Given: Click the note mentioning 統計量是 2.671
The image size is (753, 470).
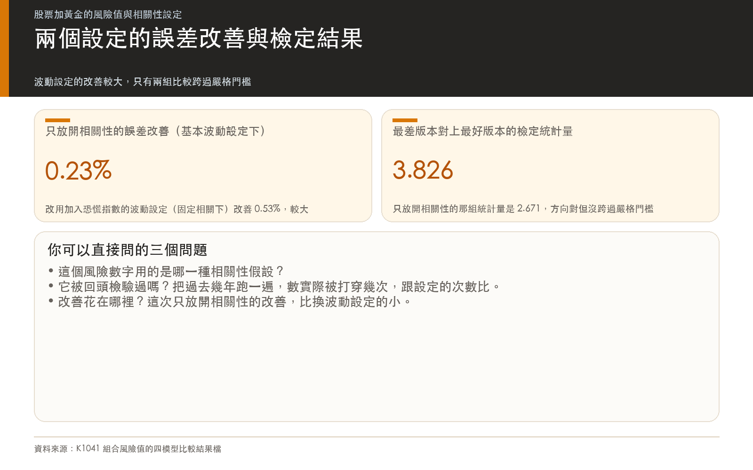Looking at the screenshot, I should [x=523, y=209].
